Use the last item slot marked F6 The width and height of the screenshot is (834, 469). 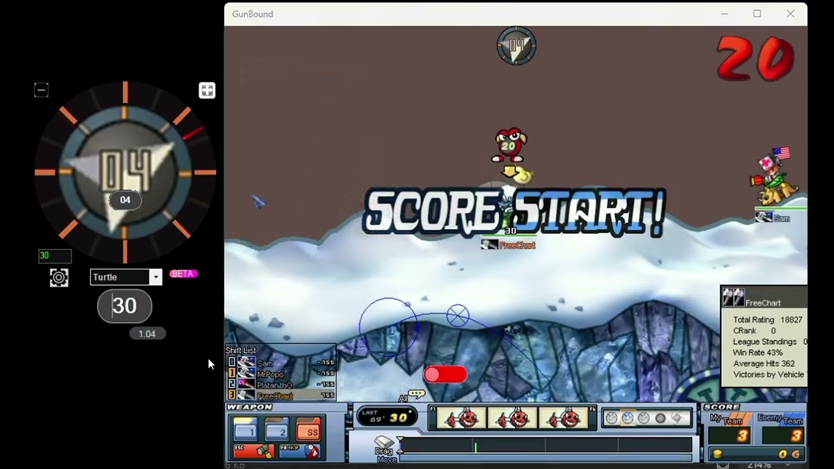(563, 418)
